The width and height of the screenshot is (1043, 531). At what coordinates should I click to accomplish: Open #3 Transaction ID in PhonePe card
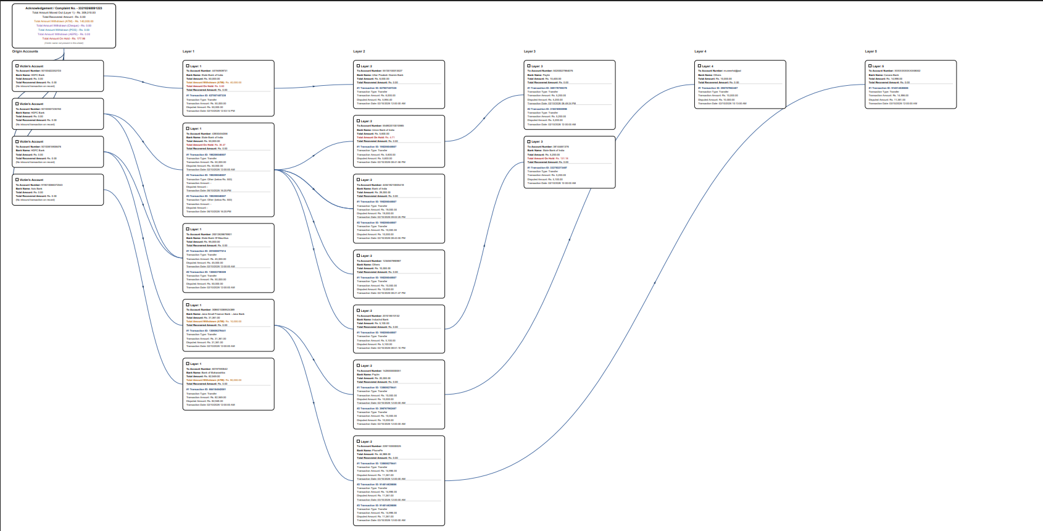point(377,505)
